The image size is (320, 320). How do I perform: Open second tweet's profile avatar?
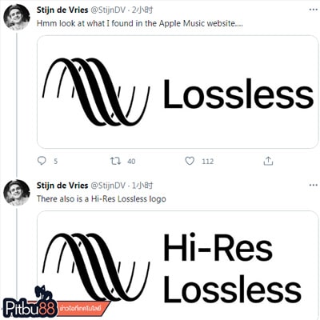(17, 193)
